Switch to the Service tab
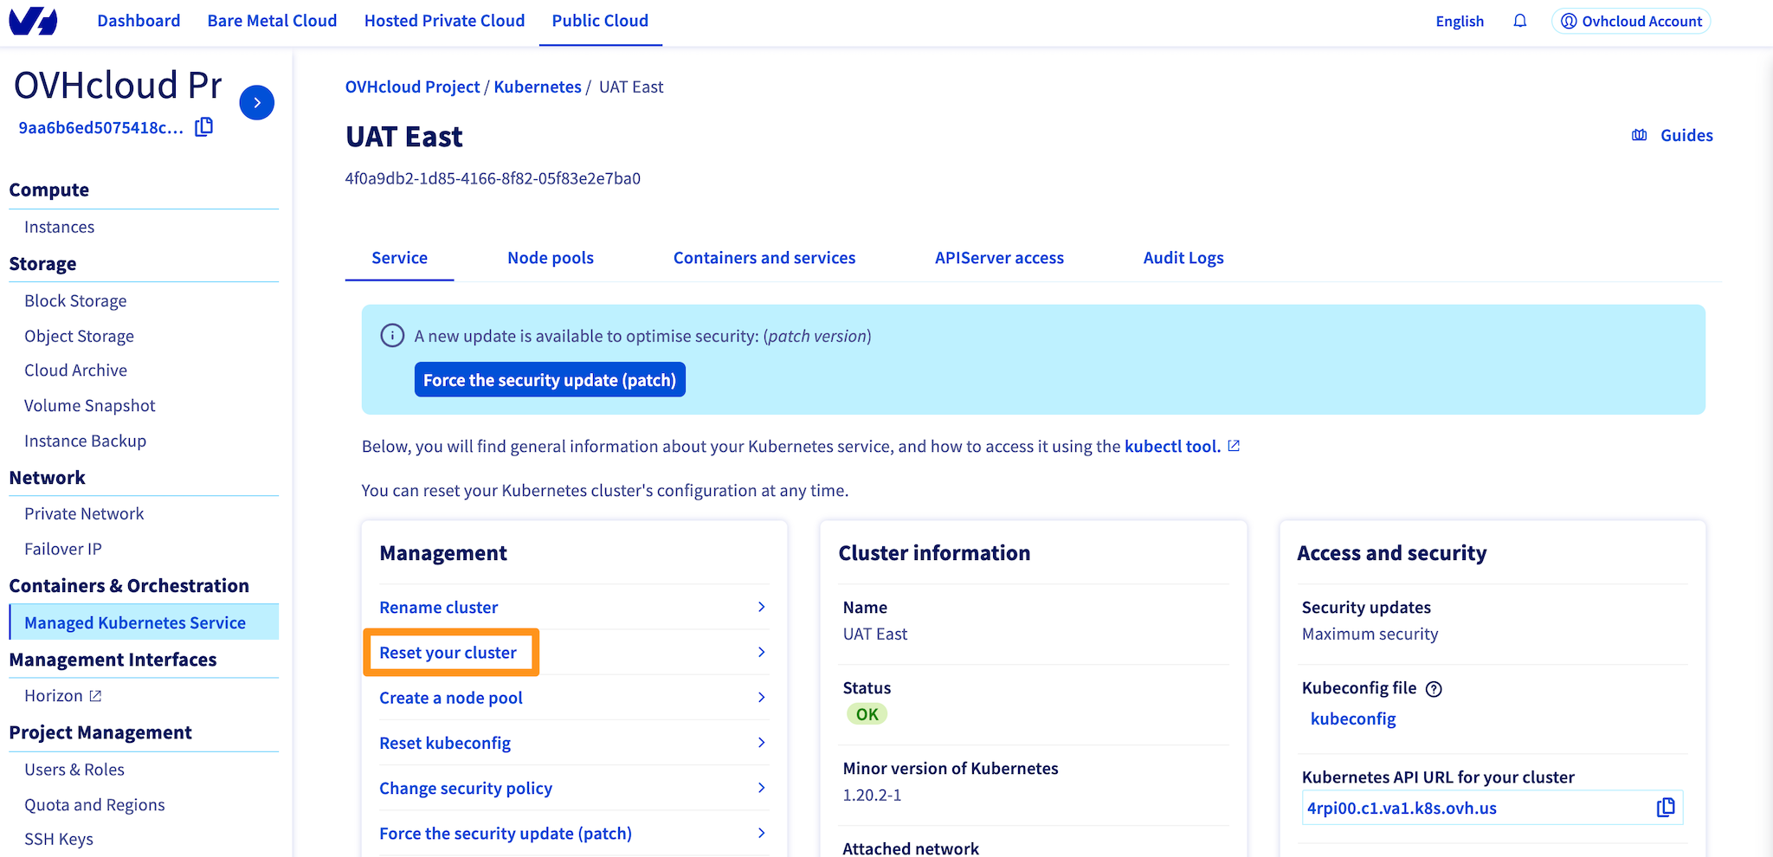This screenshot has height=857, width=1773. [399, 258]
